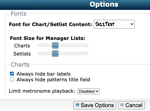150x111 pixels.
Task: Click right end of Charts slider track
Action: pyautogui.click(x=87, y=45)
